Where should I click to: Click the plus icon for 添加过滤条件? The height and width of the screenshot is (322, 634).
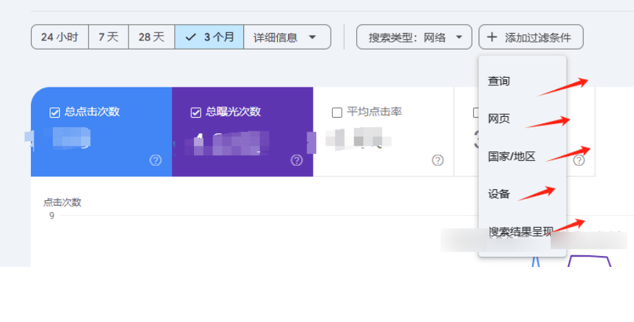(x=492, y=37)
